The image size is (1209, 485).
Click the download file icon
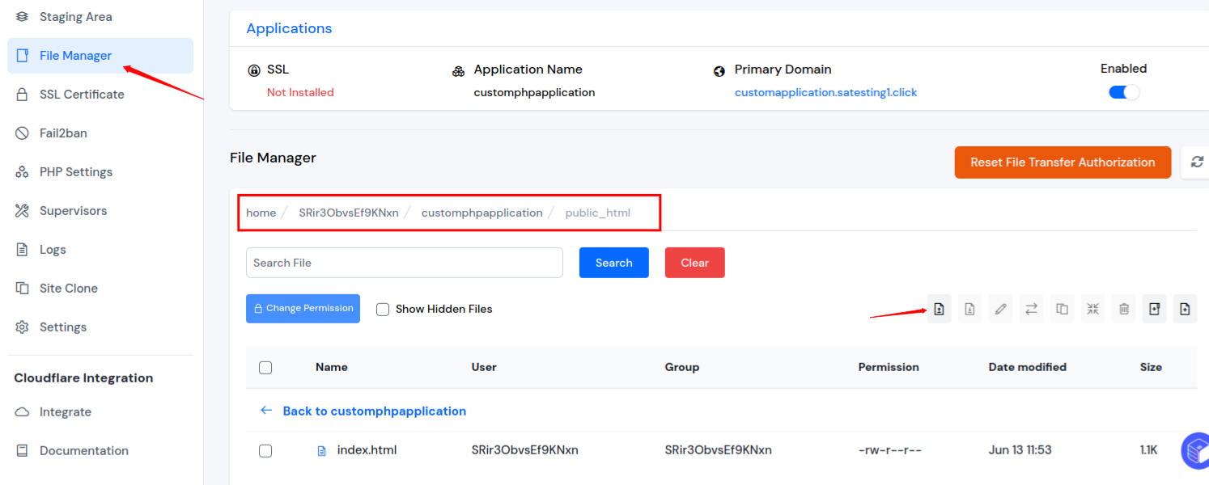click(969, 309)
